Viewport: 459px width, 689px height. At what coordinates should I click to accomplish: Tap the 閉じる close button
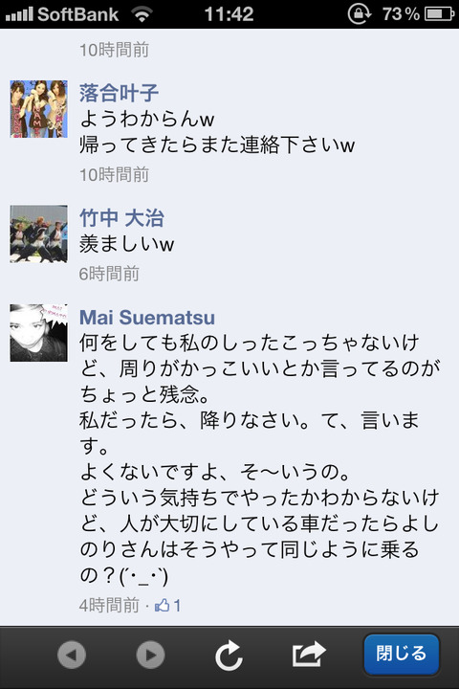(x=401, y=654)
